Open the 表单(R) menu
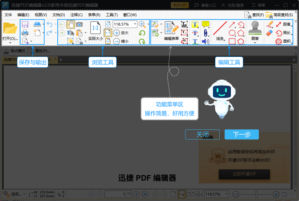This screenshot has height=201, width=299. [94, 15]
